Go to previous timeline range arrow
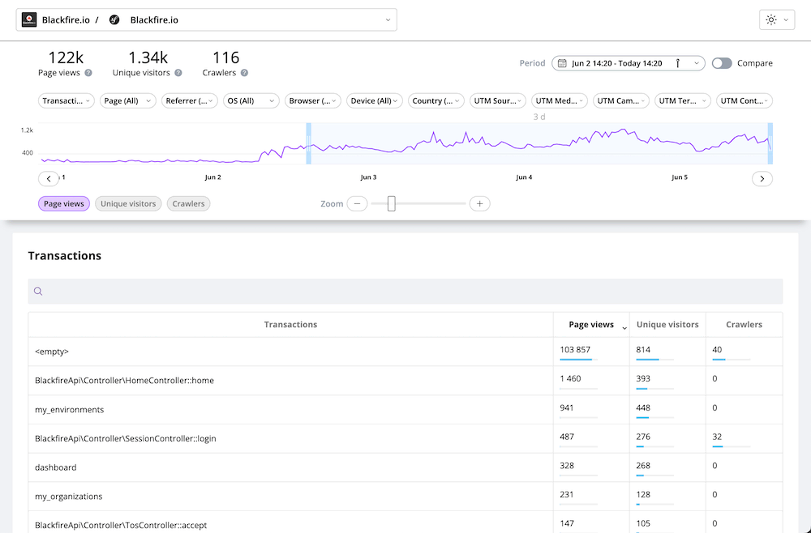The width and height of the screenshot is (811, 533). [49, 179]
